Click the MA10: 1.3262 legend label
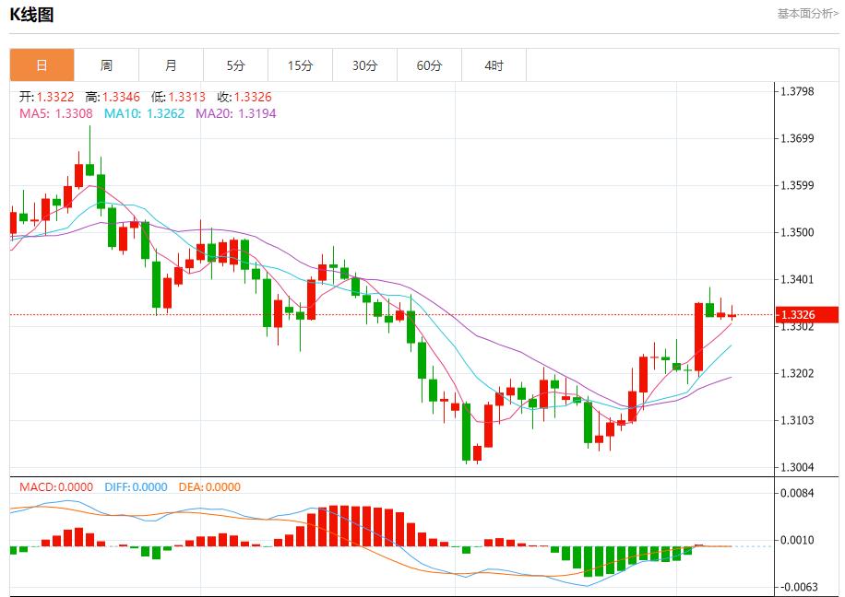Image resolution: width=845 pixels, height=597 pixels. click(x=144, y=113)
